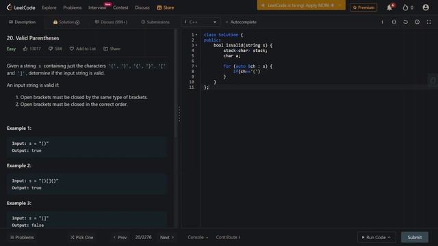Open the C++ language dropdown
Image resolution: width=438 pixels, height=246 pixels.
[x=201, y=22]
